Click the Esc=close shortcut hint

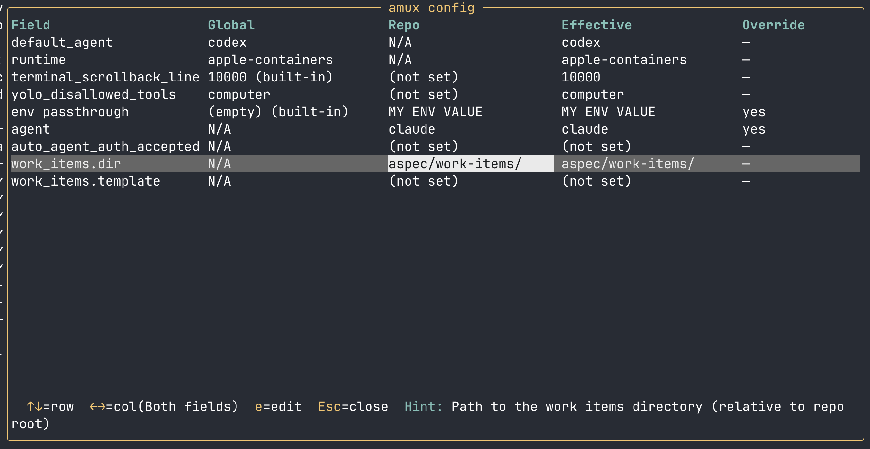click(x=352, y=406)
